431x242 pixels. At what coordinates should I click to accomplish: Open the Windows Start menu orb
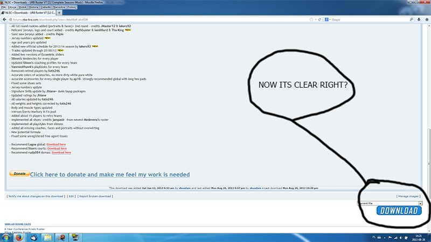click(x=6, y=237)
